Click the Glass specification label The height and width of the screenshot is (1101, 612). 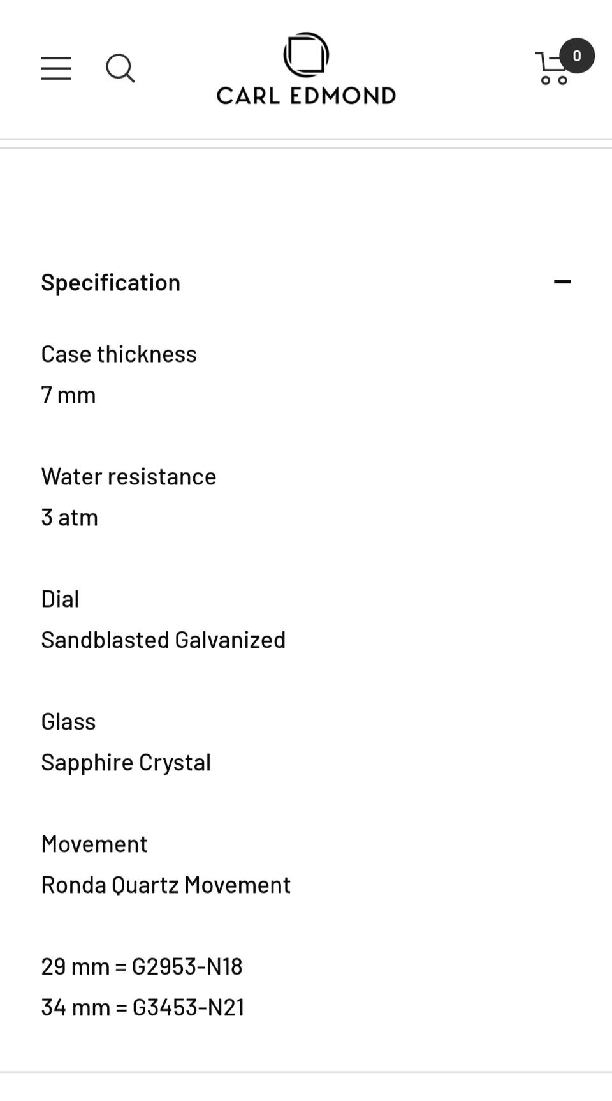(x=68, y=721)
